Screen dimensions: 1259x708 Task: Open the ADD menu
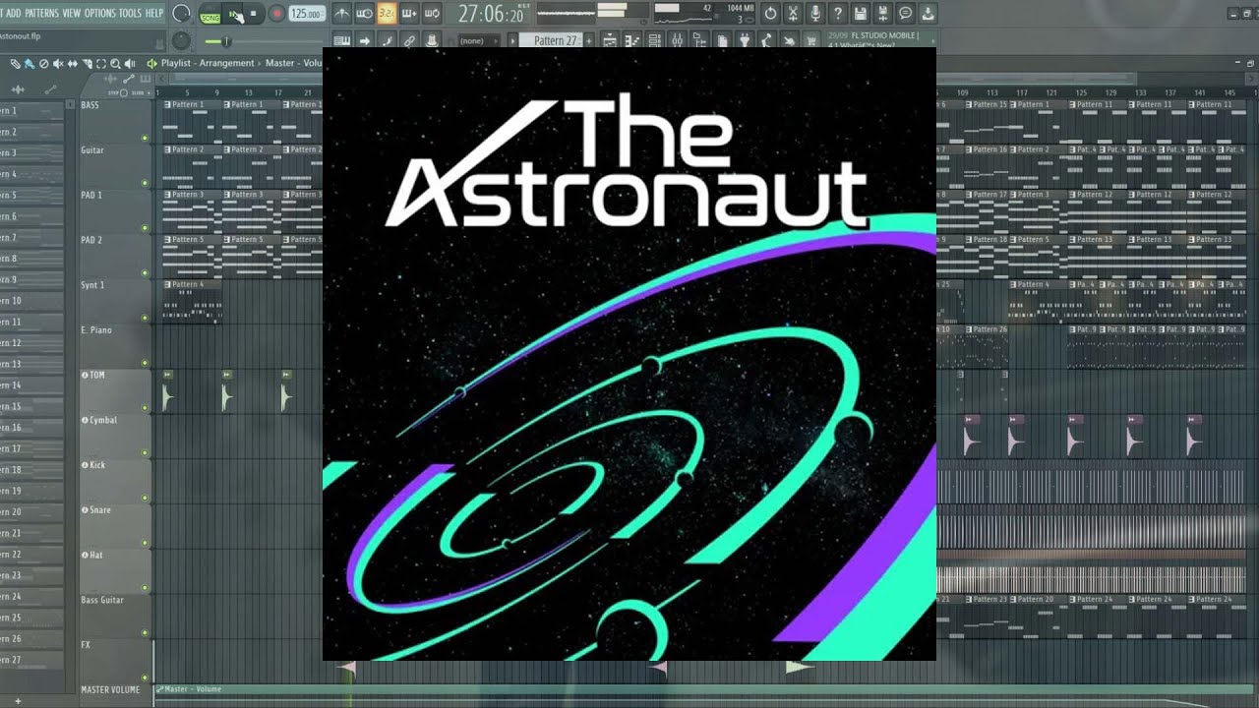pyautogui.click(x=14, y=13)
